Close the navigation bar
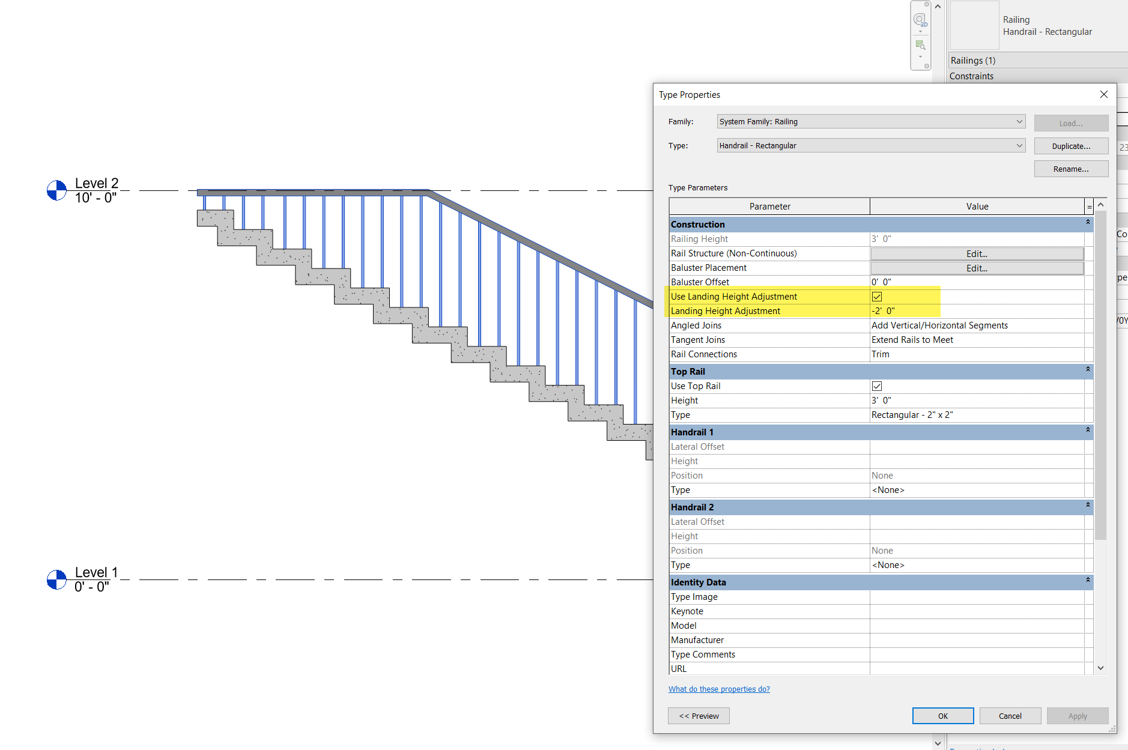1128x750 pixels. click(927, 5)
